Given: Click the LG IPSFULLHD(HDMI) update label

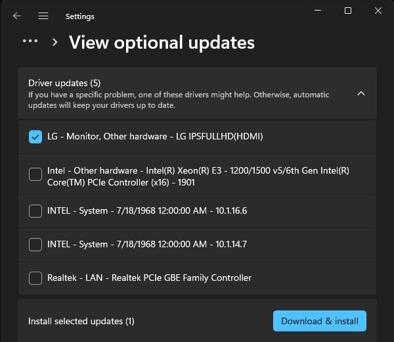Looking at the screenshot, I should click(155, 136).
